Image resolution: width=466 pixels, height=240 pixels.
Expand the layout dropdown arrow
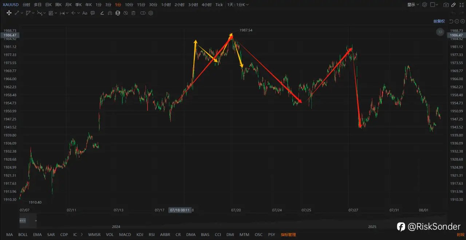click(437, 5)
